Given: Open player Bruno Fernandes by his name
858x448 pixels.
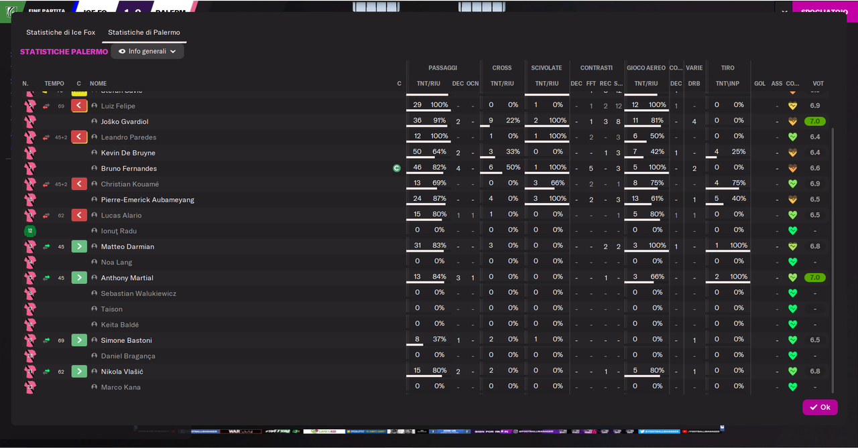Looking at the screenshot, I should (x=129, y=169).
